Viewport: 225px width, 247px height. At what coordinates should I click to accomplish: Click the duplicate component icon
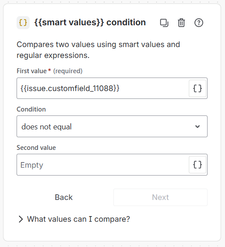click(x=164, y=23)
